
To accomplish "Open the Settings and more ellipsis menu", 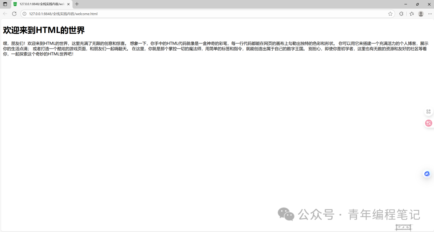I will tap(430, 14).
